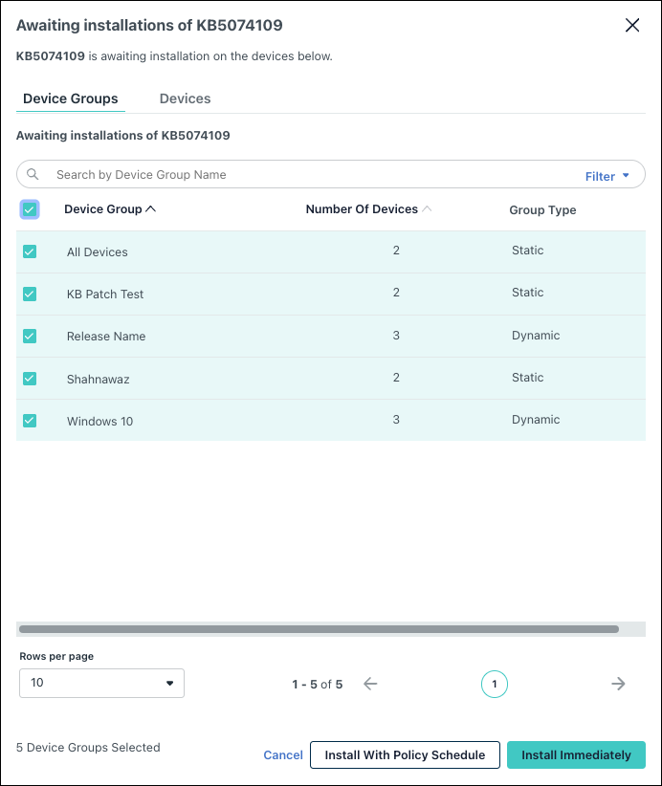Screen dimensions: 662x786
Task: Switch to the Devices tab
Action: click(x=185, y=98)
